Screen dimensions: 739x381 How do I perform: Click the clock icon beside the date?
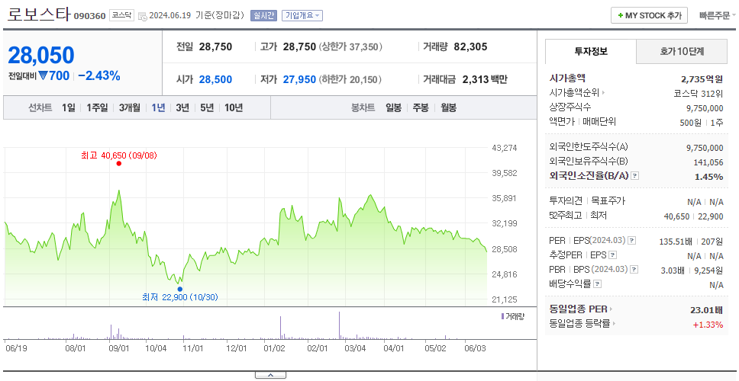click(x=143, y=17)
